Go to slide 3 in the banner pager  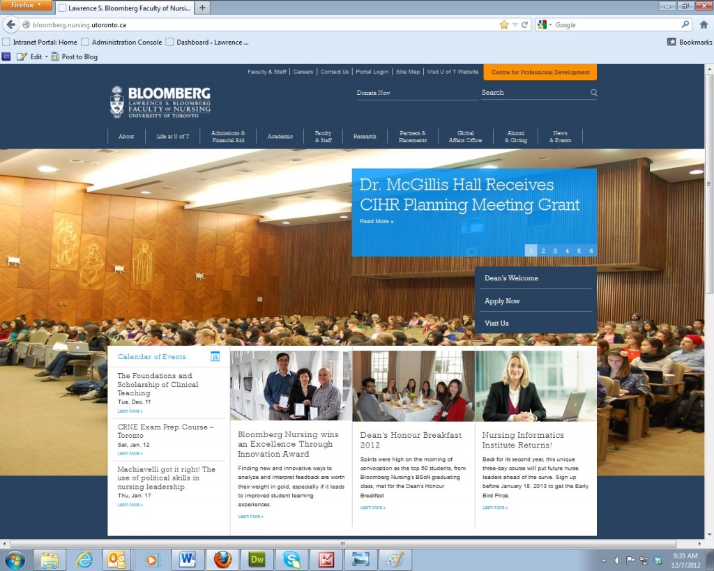pos(555,250)
